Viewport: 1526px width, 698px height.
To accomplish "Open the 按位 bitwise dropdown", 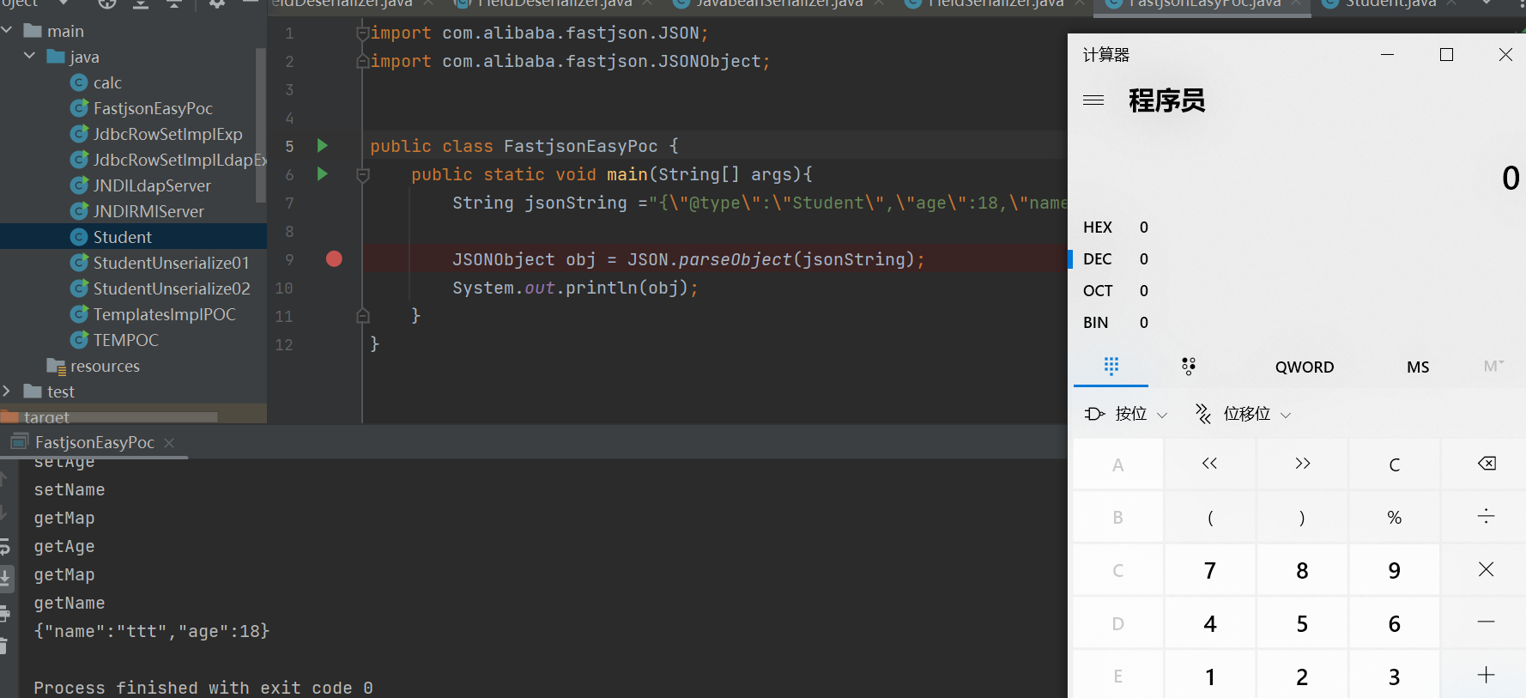I will tap(1126, 414).
